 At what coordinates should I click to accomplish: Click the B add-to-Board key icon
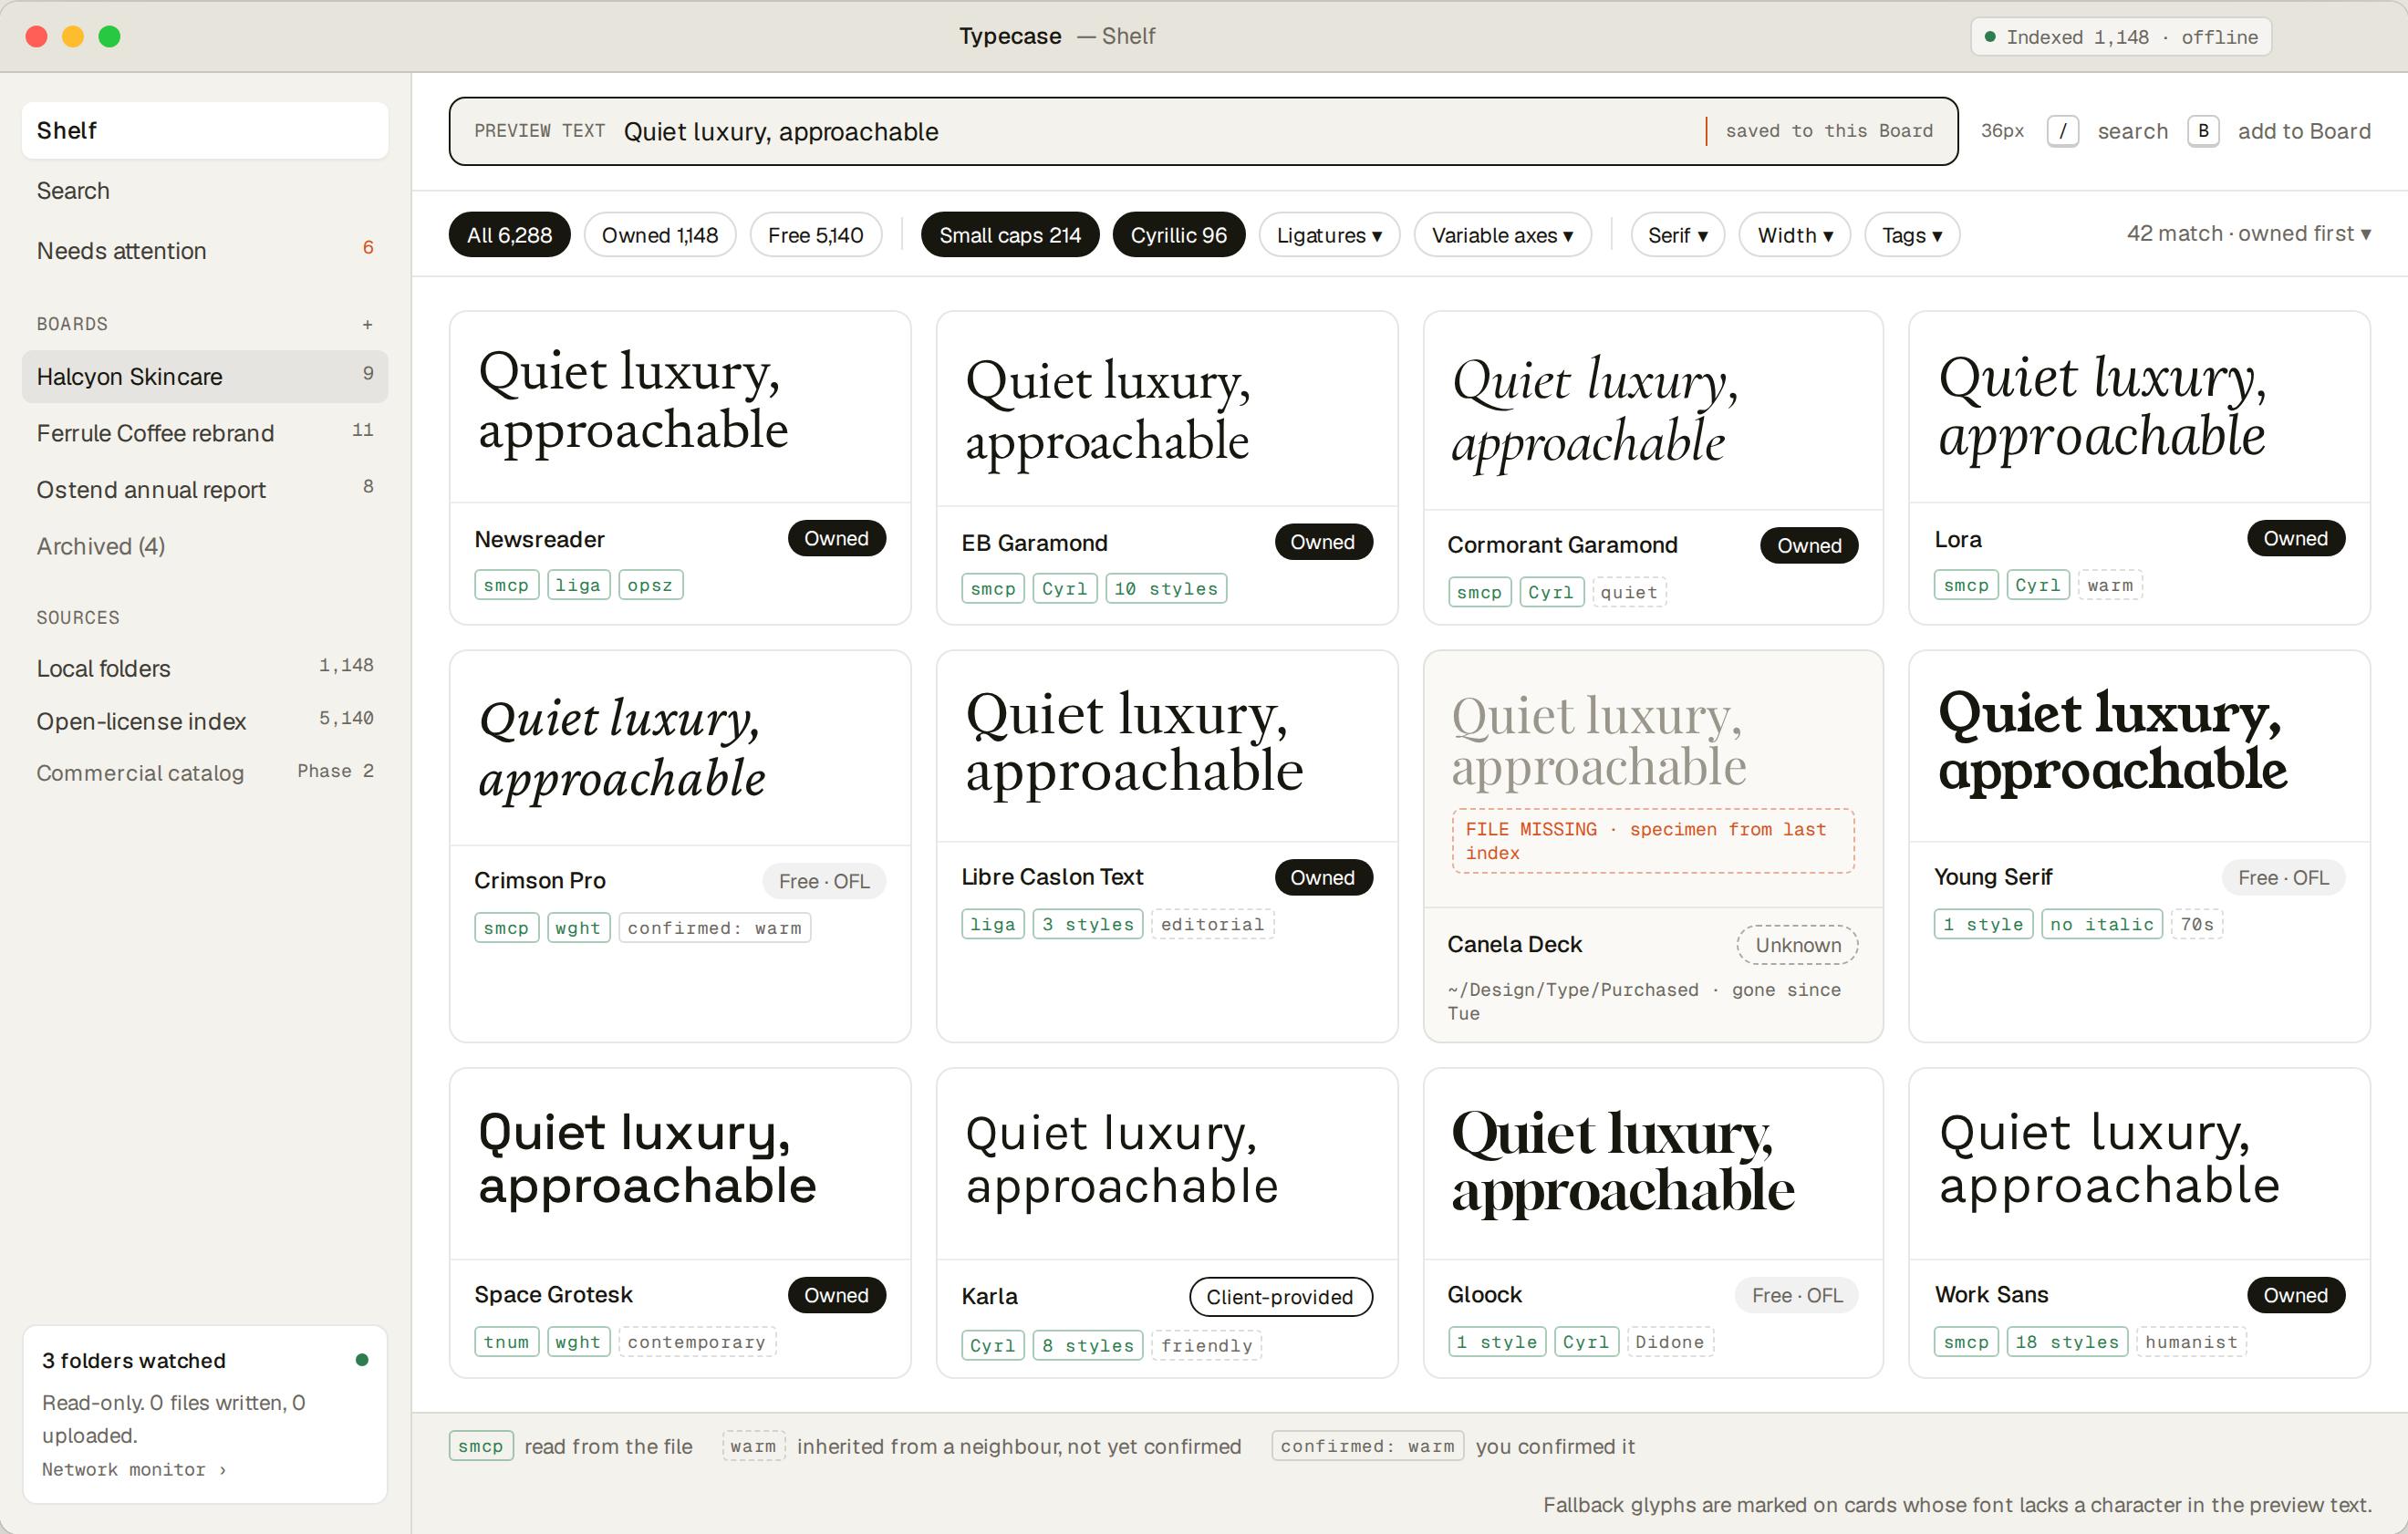click(x=2203, y=131)
